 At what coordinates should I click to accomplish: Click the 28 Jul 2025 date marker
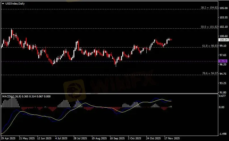[80, 138]
